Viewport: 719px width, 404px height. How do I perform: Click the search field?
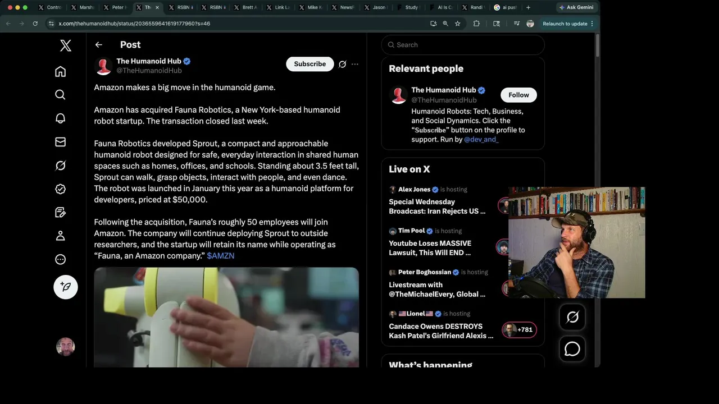[x=463, y=45]
